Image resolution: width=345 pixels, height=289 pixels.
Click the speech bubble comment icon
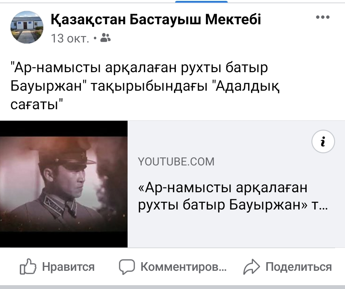[x=127, y=267]
